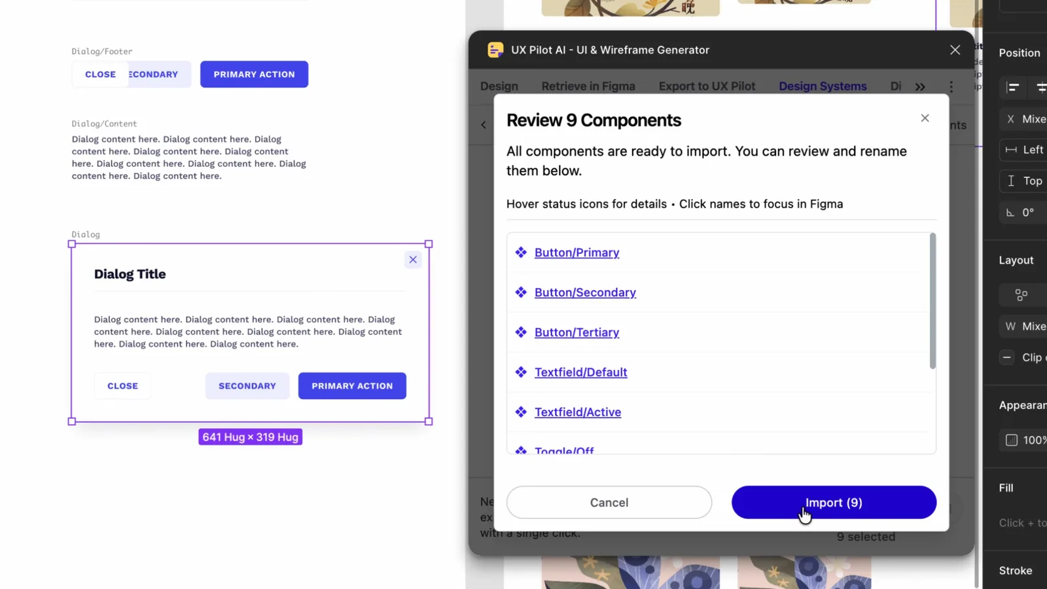Close the UX Pilot AI plugin window
This screenshot has width=1047, height=589.
click(955, 50)
